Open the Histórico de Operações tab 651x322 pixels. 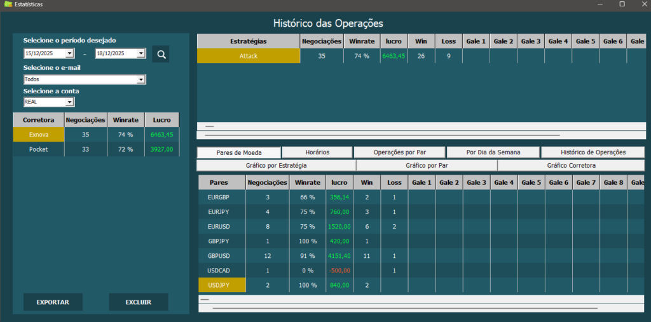coord(593,152)
